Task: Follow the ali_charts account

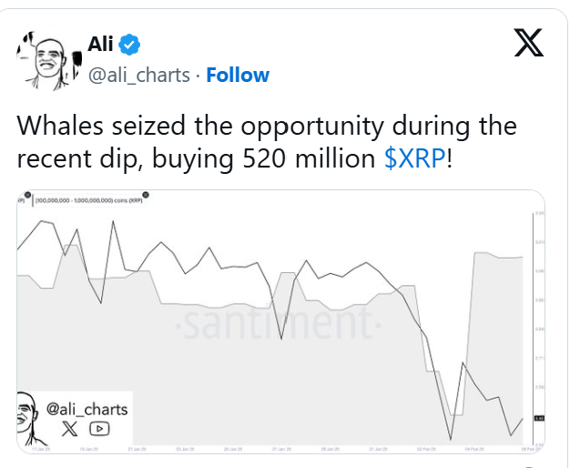Action: point(238,75)
